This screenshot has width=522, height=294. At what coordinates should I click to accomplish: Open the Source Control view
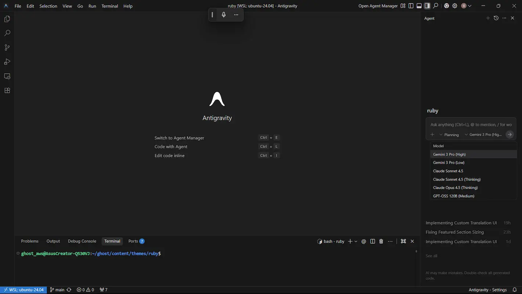tap(7, 47)
